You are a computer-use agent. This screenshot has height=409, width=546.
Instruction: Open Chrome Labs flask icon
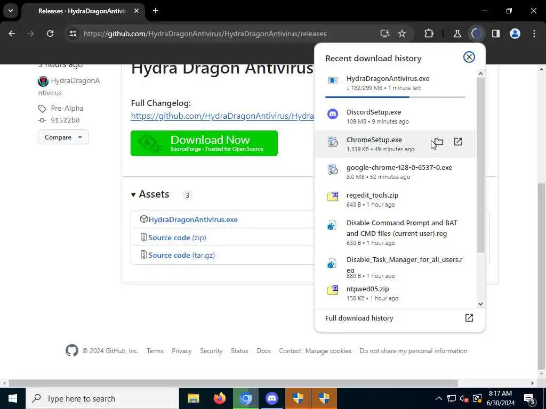pos(457,34)
